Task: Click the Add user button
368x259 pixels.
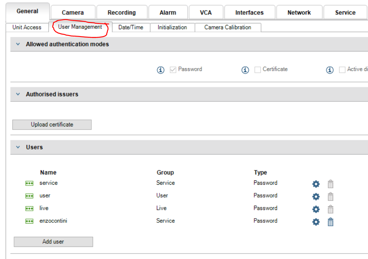Action: click(53, 241)
